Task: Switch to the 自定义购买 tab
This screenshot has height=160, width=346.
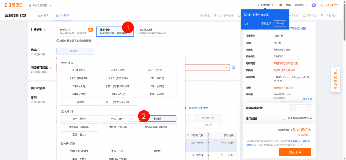Action: tap(62, 16)
